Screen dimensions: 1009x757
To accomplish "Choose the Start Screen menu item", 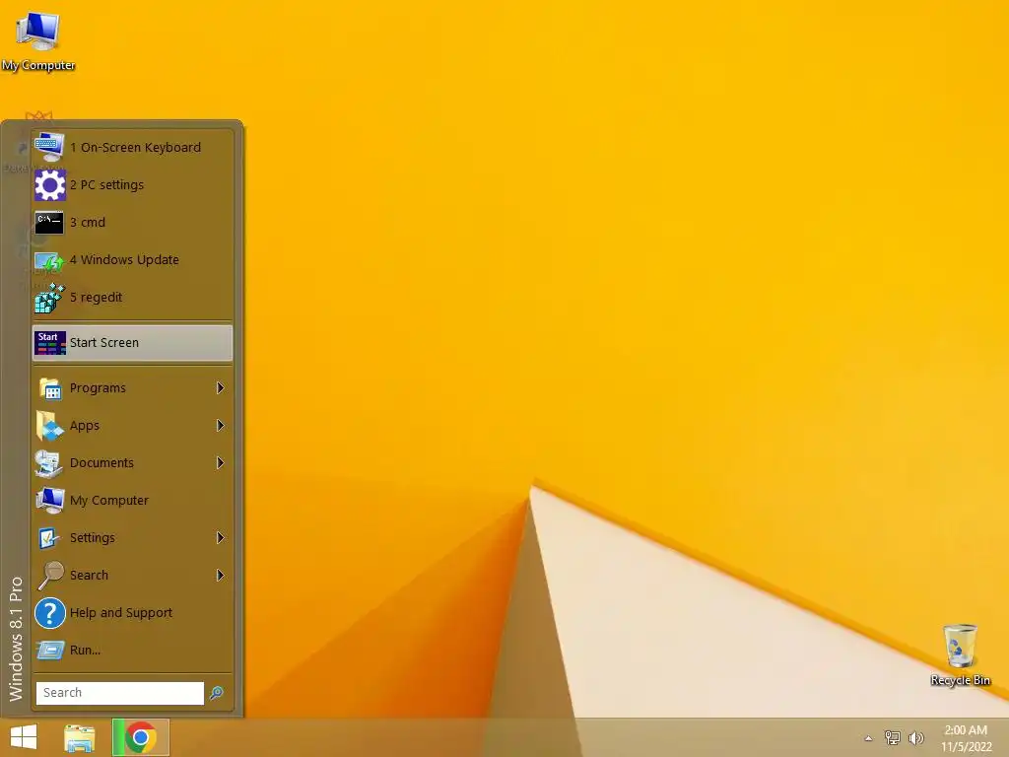I will click(133, 342).
